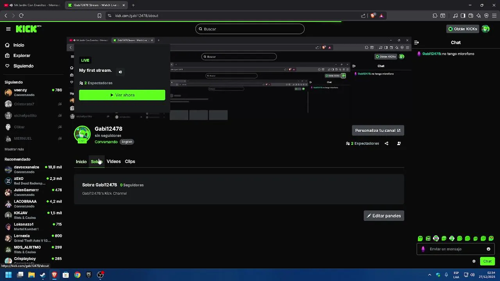Click the Conversando category link
500x281 pixels.
coord(106,142)
